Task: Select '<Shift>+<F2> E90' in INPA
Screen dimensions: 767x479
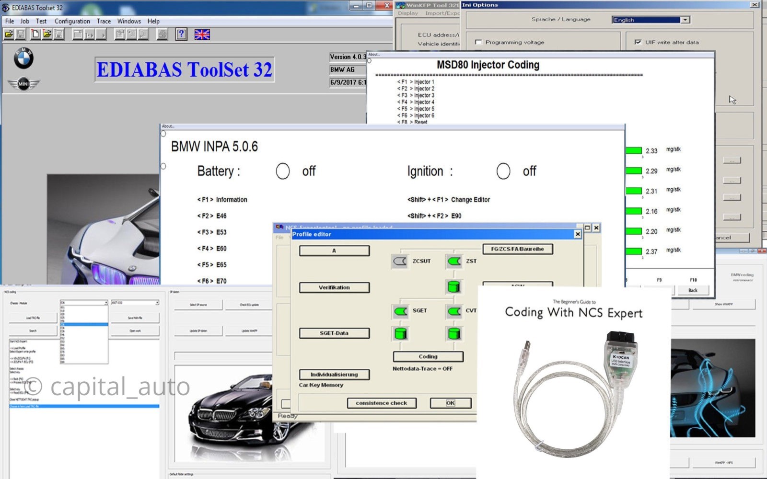Action: (x=434, y=216)
